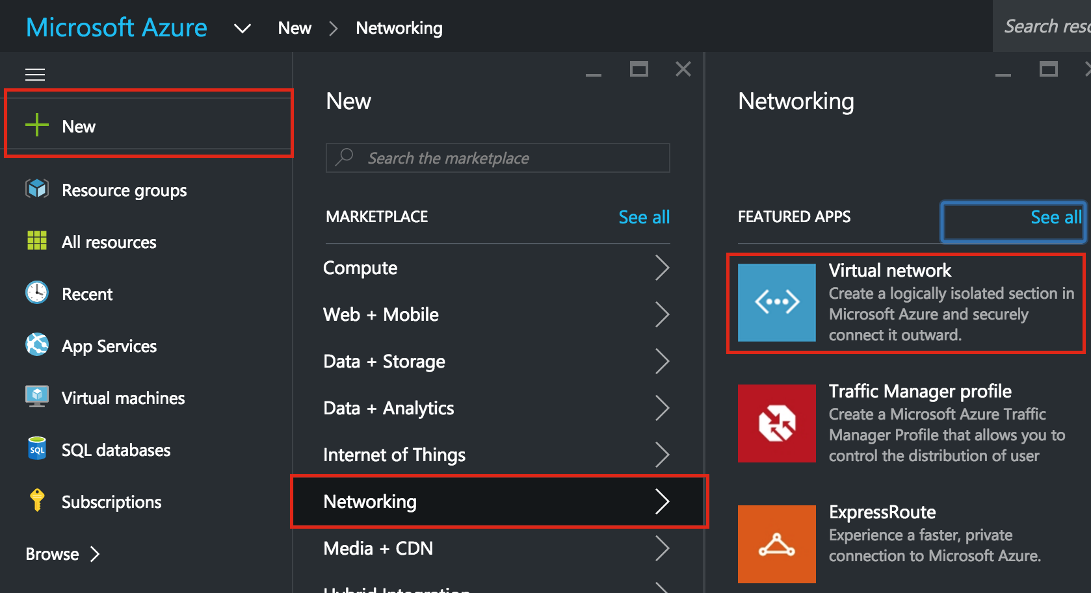
Task: Minimize the Networking blade
Action: pyautogui.click(x=1003, y=75)
